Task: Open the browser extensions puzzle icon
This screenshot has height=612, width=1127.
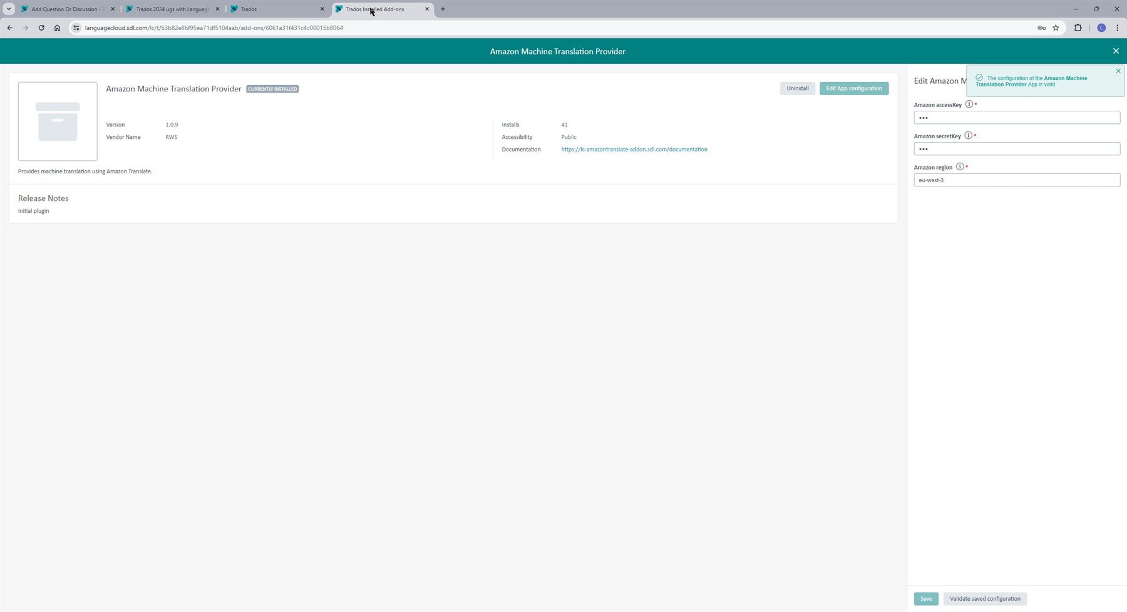Action: point(1078,28)
